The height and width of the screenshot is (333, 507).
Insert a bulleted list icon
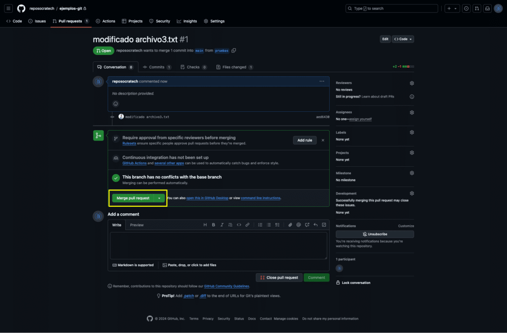(x=269, y=225)
